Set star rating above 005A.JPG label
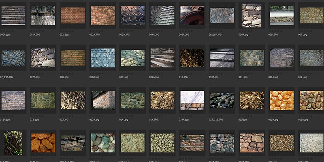This screenshot has width=324, height=162. point(185,31)
